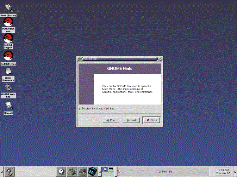Launch Netscape from the panel
Image resolution: width=237 pixels, height=177 pixels.
[93, 172]
